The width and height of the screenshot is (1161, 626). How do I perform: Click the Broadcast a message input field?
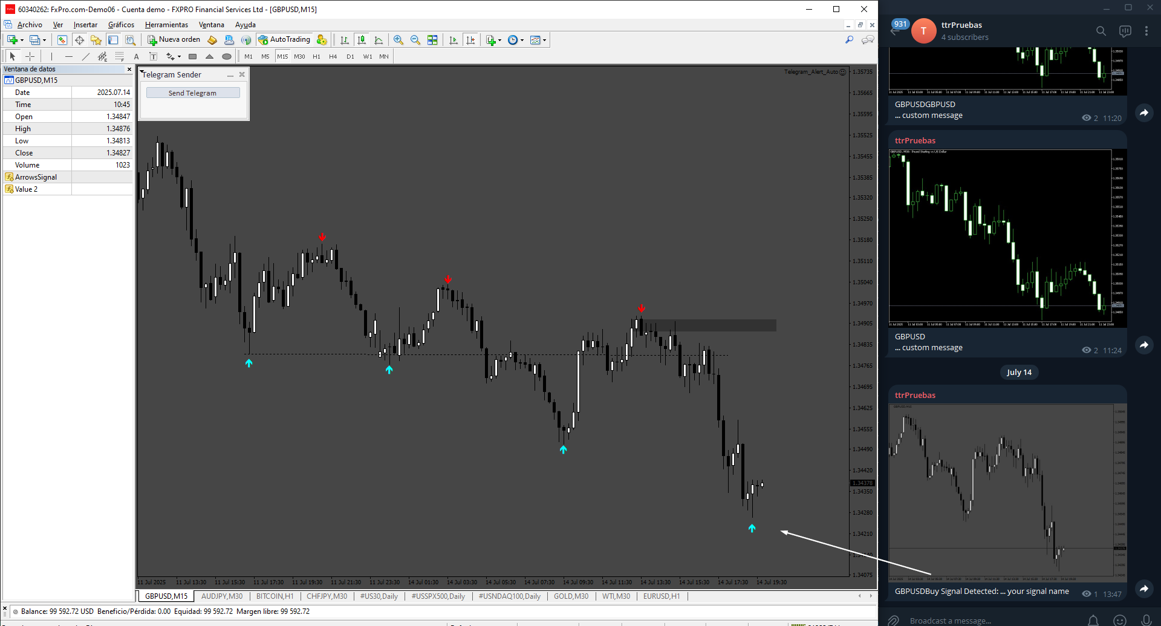[992, 621]
